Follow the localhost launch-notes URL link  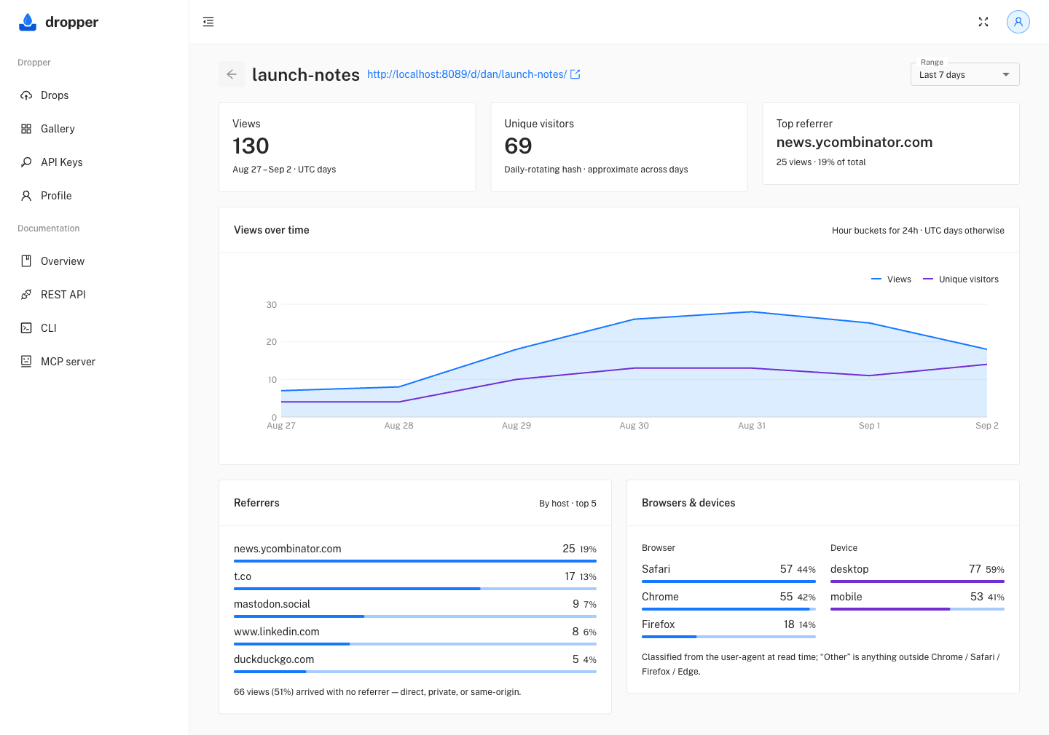coord(467,74)
